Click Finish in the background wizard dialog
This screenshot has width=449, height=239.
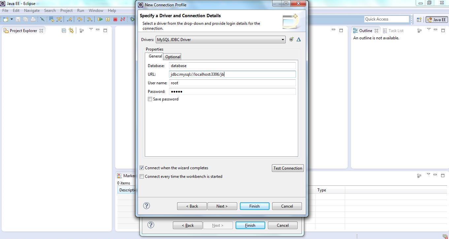(250, 225)
